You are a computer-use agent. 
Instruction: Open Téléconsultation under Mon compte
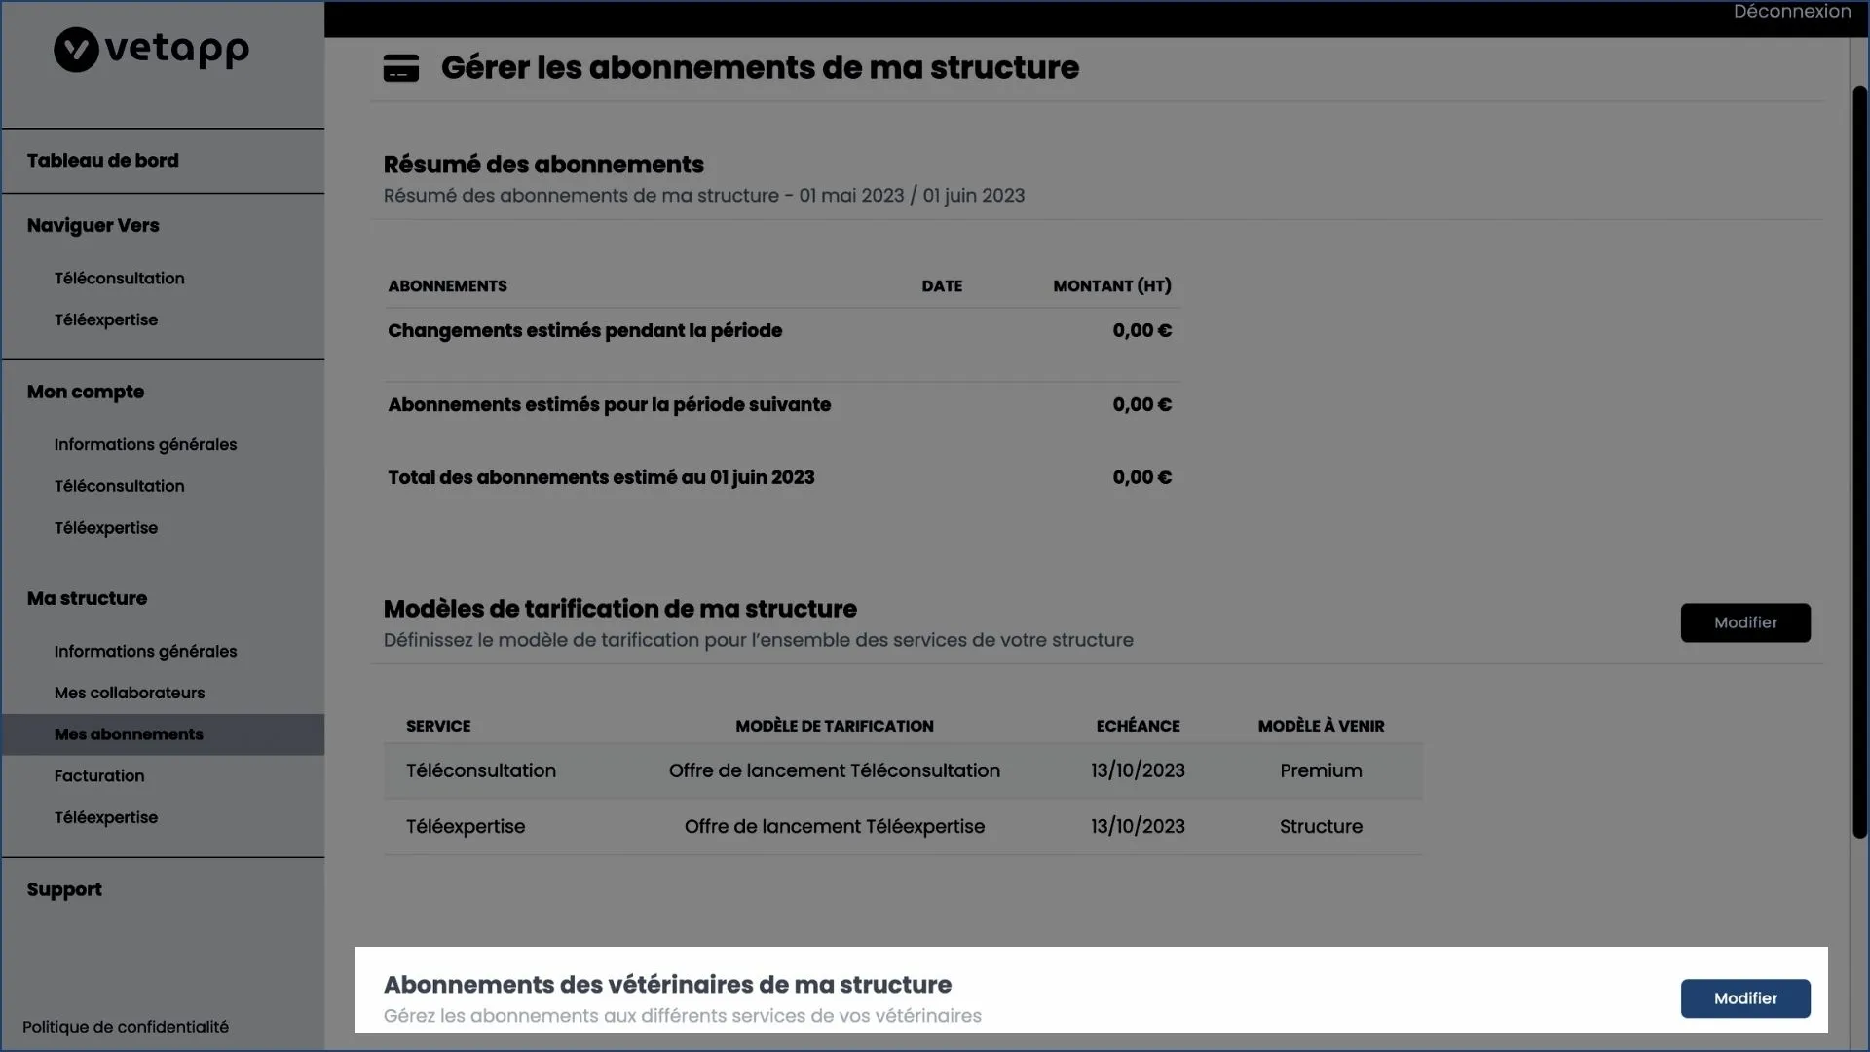pyautogui.click(x=120, y=486)
